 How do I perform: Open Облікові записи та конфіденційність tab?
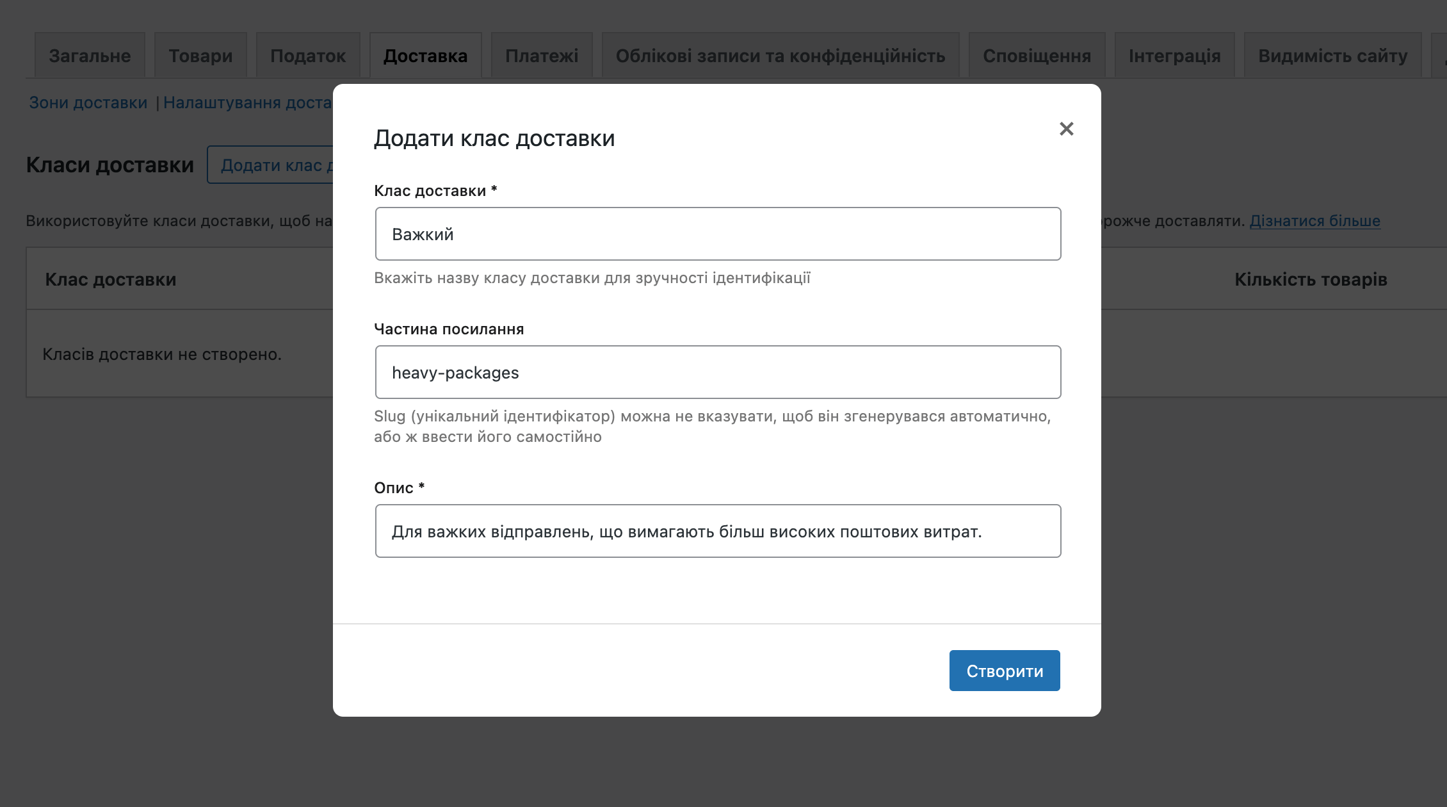point(780,56)
